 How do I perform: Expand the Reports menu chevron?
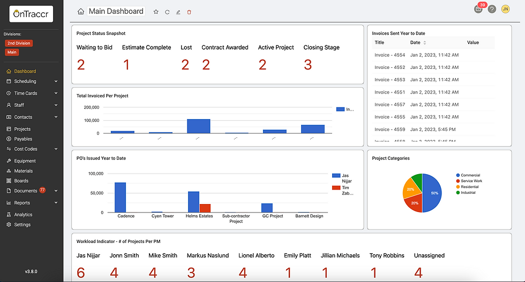pyautogui.click(x=56, y=203)
